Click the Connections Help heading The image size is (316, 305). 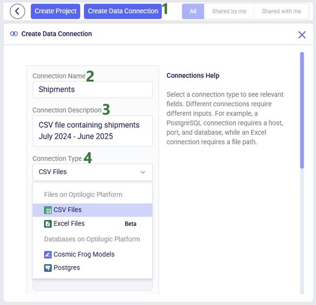click(193, 76)
